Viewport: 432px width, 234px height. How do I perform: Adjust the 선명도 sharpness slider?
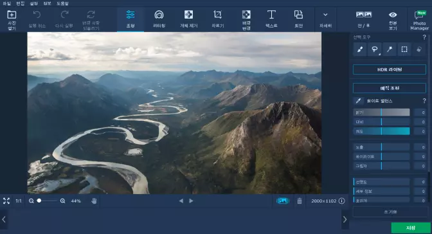click(x=381, y=182)
